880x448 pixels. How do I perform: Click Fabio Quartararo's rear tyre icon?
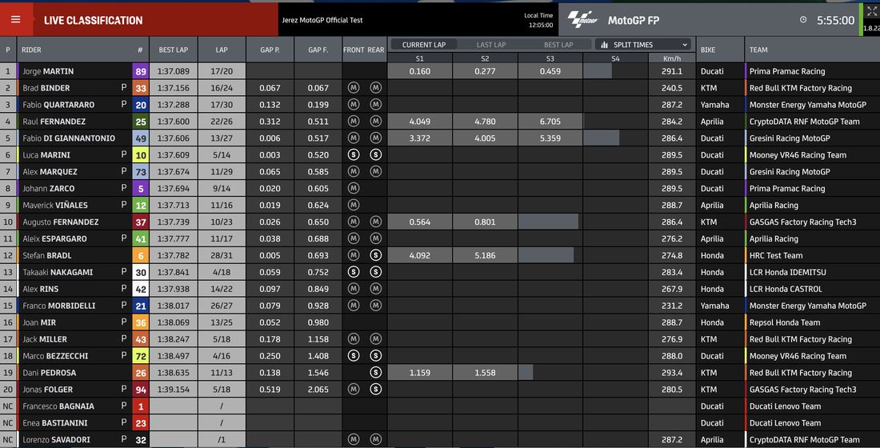(376, 105)
